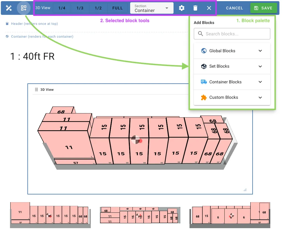Select the top view container thumbnail
This screenshot has width=282, height=237.
[140, 215]
